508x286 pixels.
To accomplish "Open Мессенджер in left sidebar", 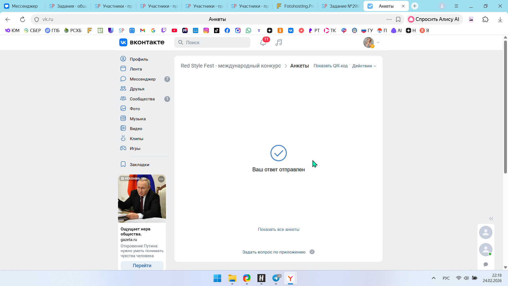I will [143, 79].
